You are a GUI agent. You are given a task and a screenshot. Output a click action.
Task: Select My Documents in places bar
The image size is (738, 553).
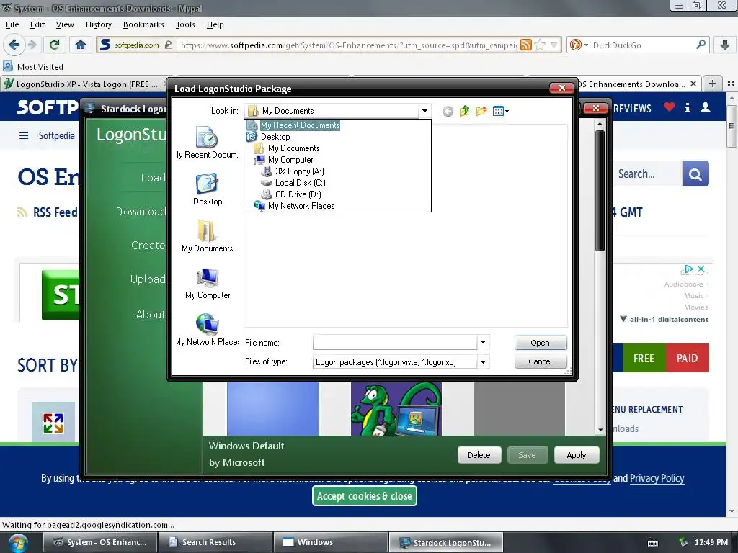point(207,236)
